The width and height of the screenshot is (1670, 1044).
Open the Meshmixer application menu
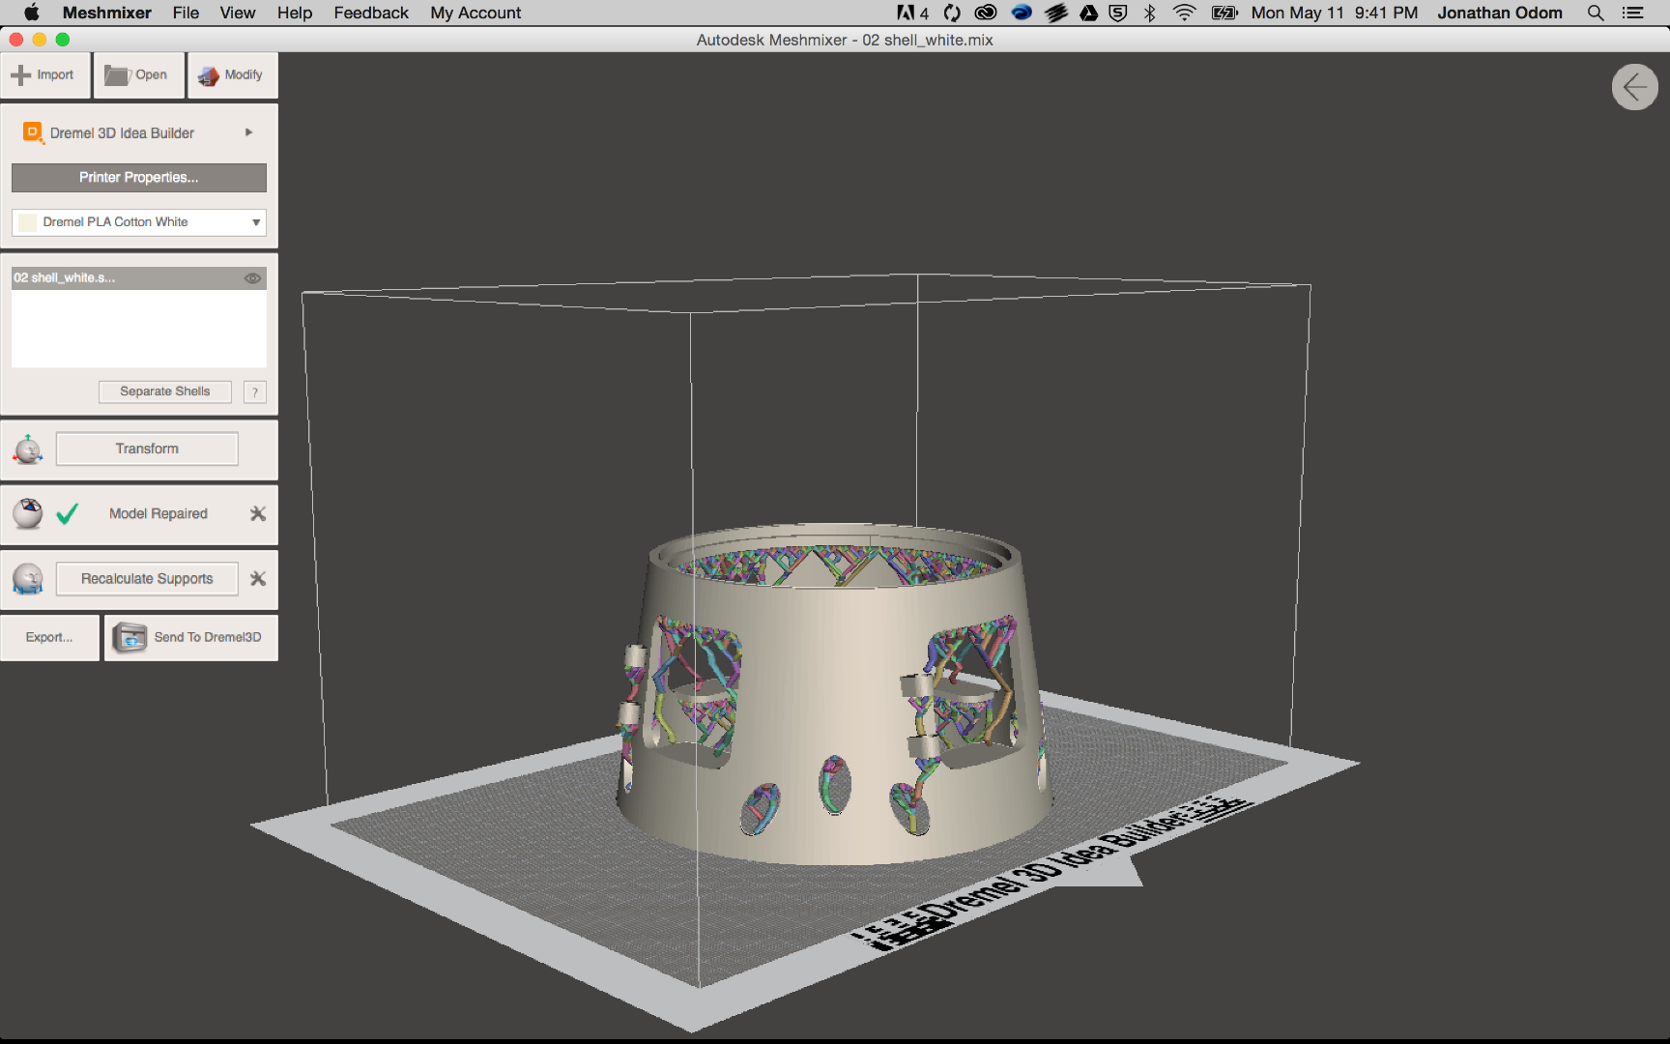point(106,13)
